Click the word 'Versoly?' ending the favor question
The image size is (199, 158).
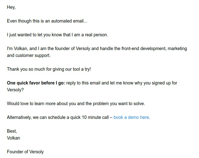(x=16, y=90)
